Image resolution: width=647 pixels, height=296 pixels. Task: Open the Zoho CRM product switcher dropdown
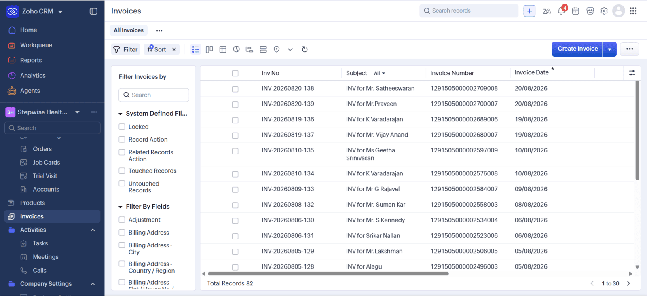(61, 12)
